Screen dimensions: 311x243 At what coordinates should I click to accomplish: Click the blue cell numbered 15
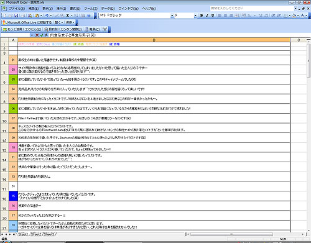pyautogui.click(x=13, y=196)
